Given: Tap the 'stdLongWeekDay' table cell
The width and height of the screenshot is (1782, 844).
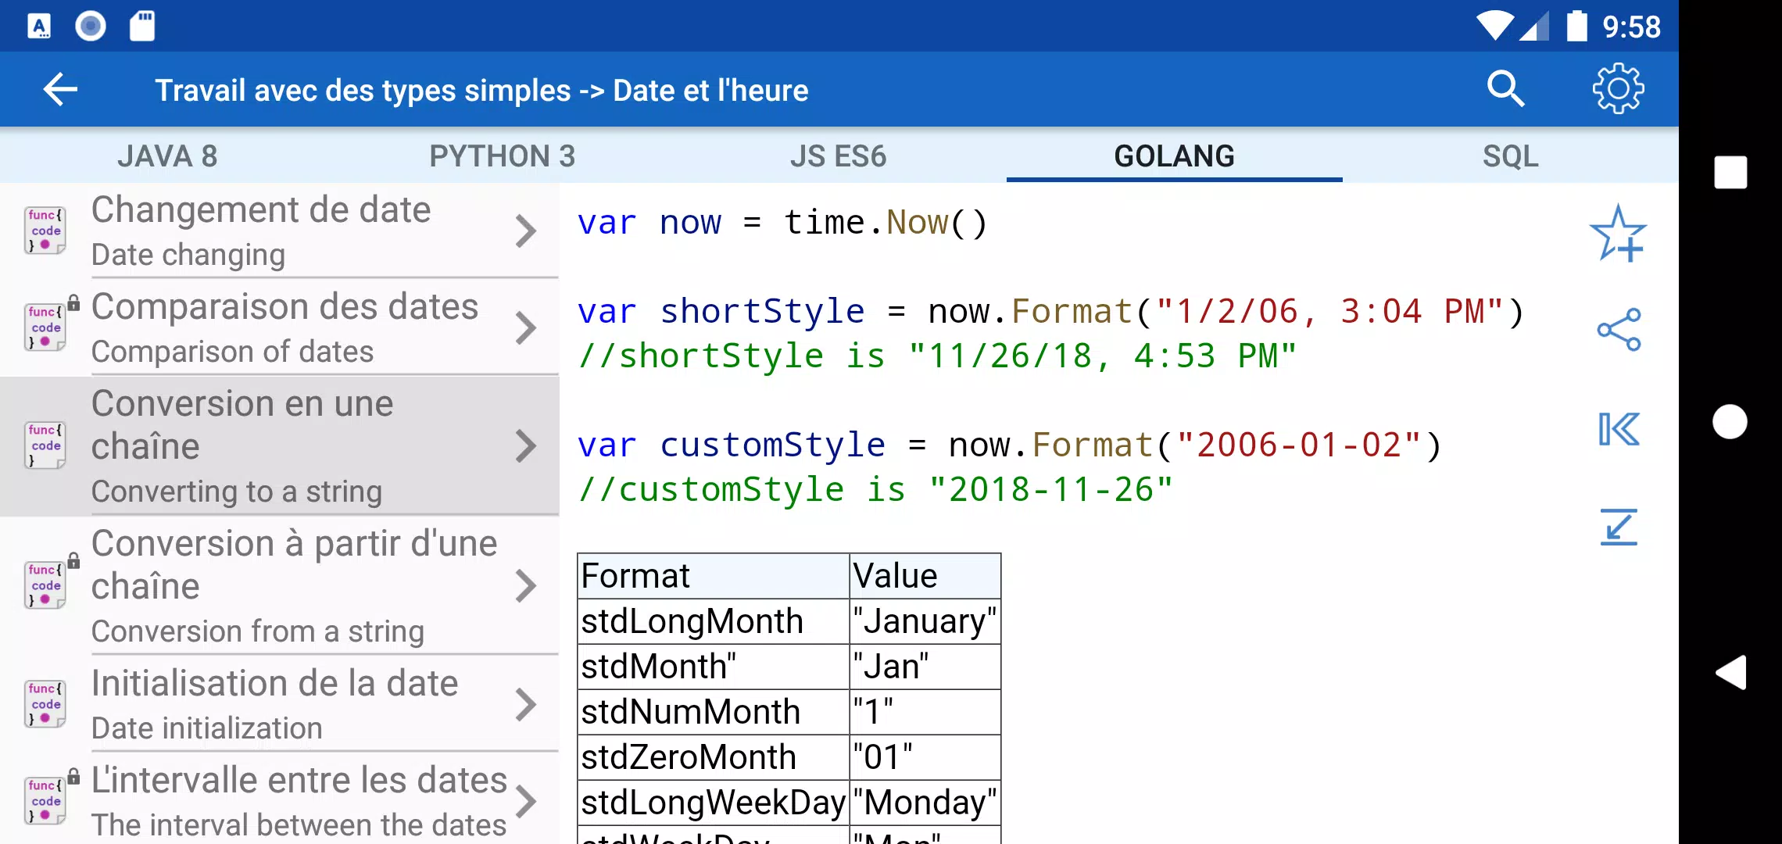Looking at the screenshot, I should (x=714, y=803).
